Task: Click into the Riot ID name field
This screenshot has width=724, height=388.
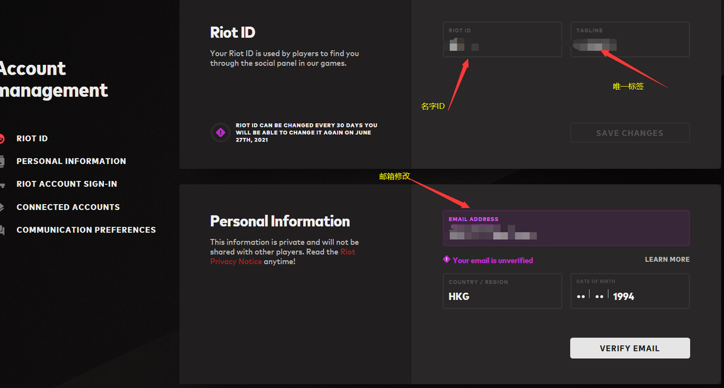Action: pyautogui.click(x=502, y=40)
